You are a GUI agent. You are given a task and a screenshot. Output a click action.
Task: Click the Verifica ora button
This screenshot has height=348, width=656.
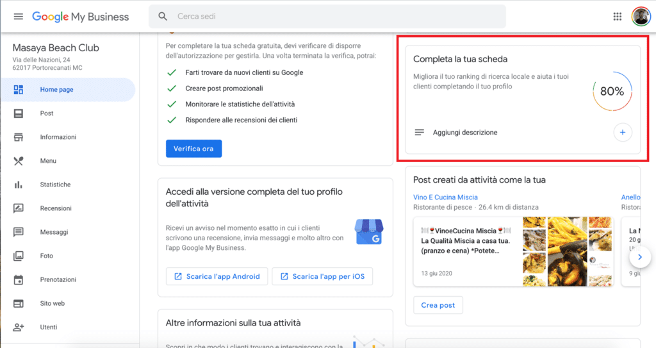click(193, 149)
